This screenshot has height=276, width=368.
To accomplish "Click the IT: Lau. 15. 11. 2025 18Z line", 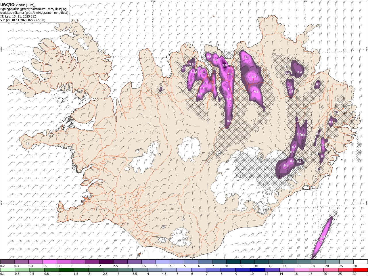I will click(x=18, y=16).
